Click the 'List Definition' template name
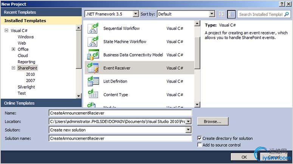 click(115, 81)
